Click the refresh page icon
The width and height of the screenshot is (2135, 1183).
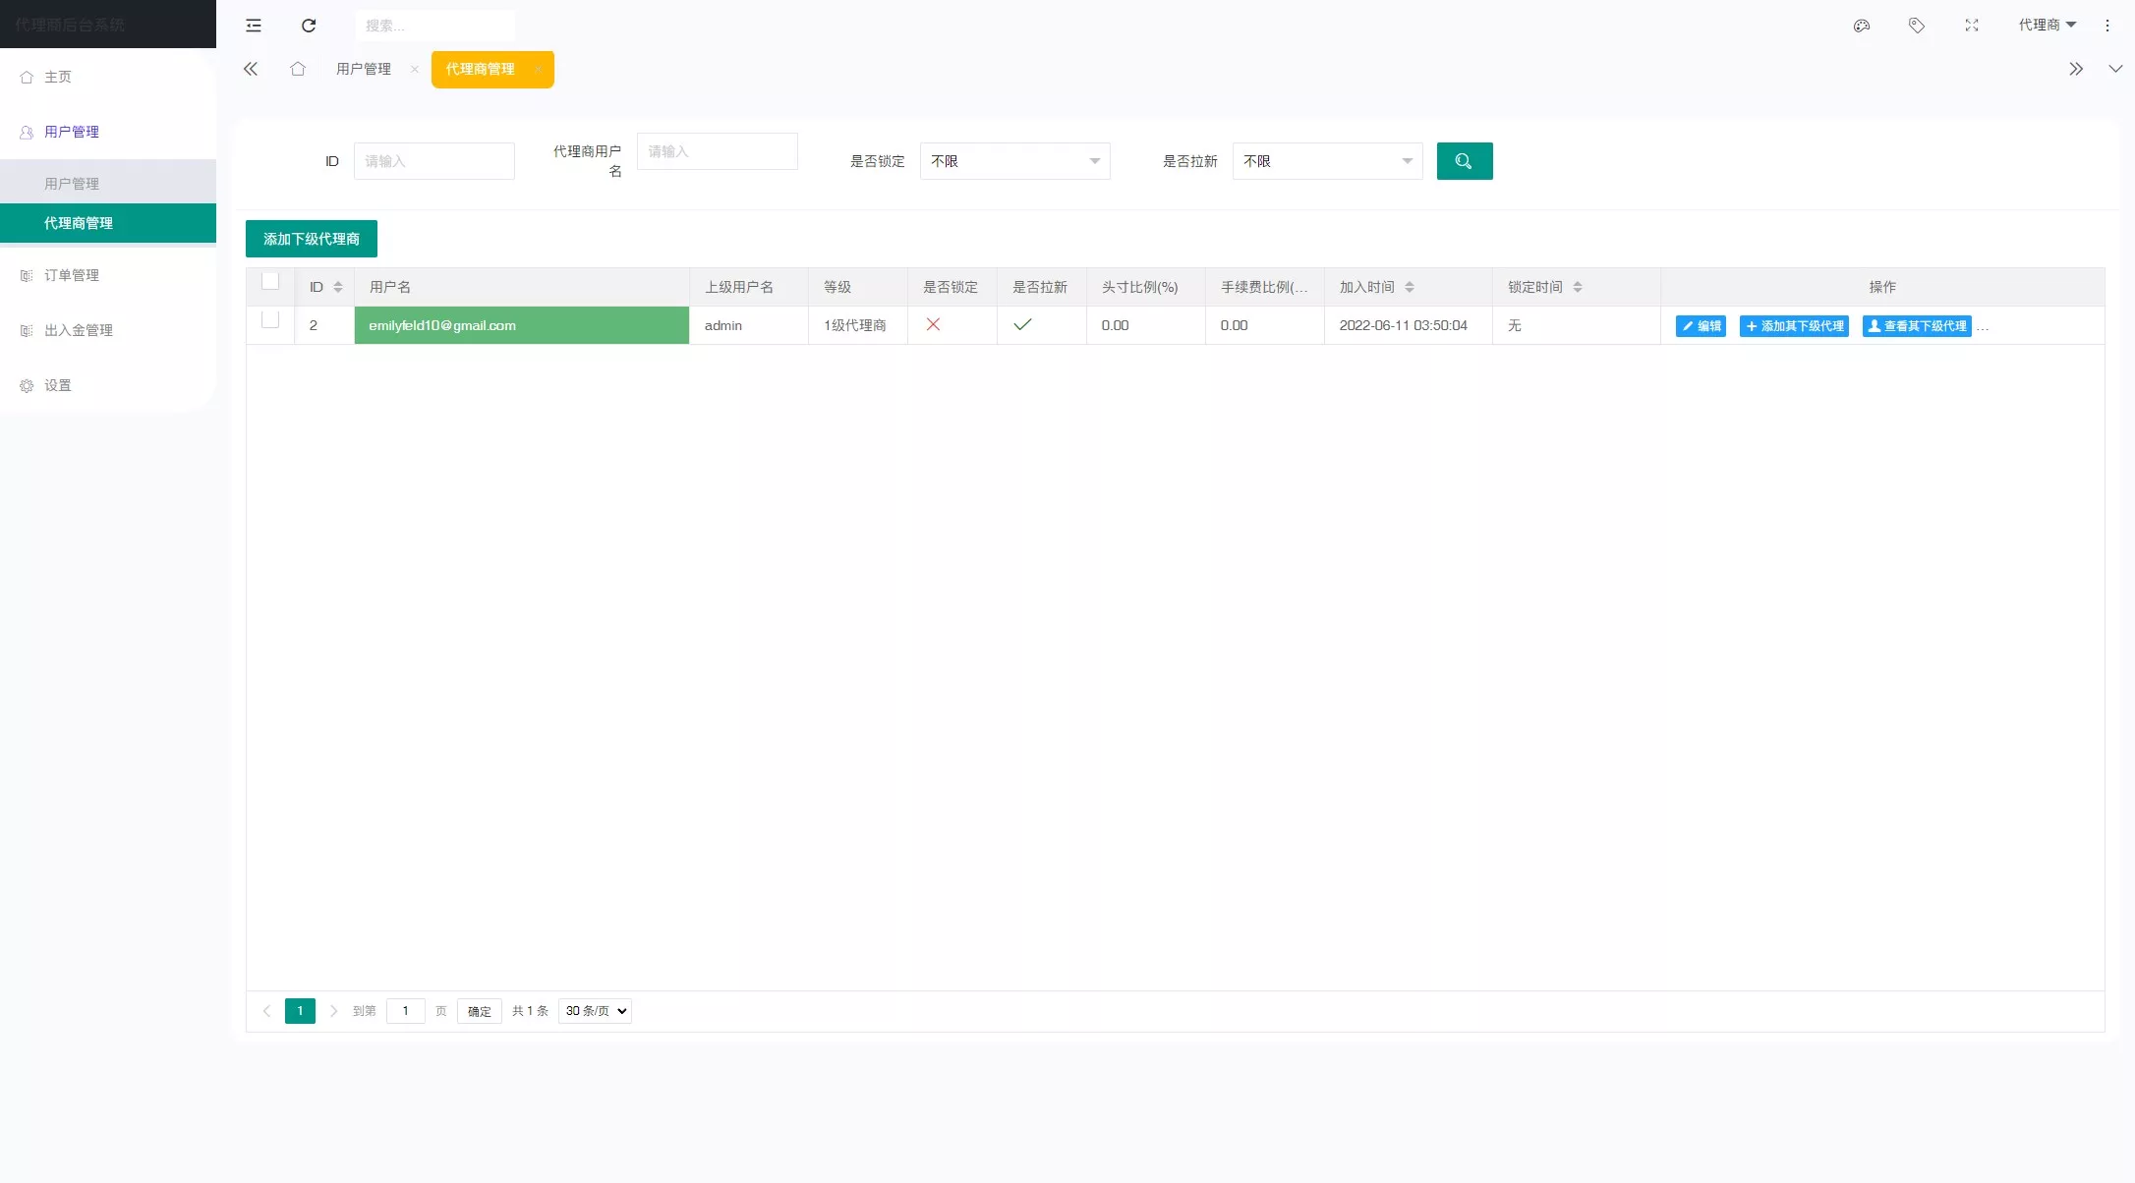coord(309,26)
